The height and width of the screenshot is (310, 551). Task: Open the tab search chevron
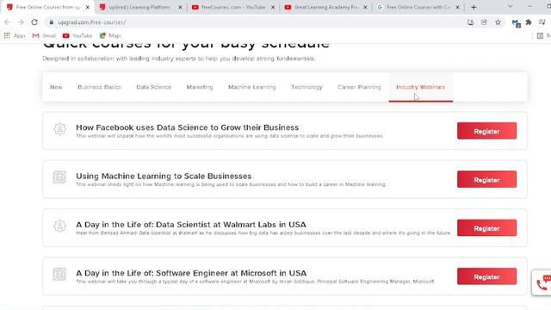coord(511,6)
